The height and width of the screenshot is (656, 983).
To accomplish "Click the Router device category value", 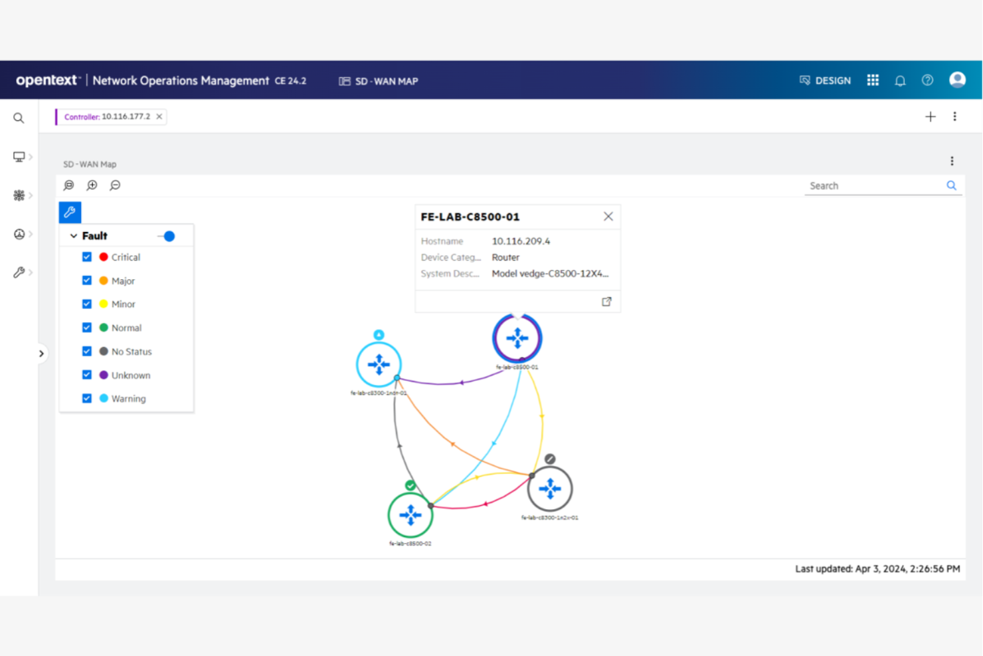I will (x=505, y=257).
